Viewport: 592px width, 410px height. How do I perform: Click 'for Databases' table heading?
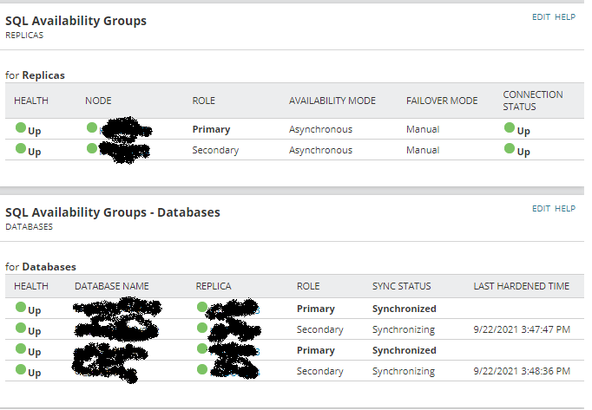tap(41, 267)
